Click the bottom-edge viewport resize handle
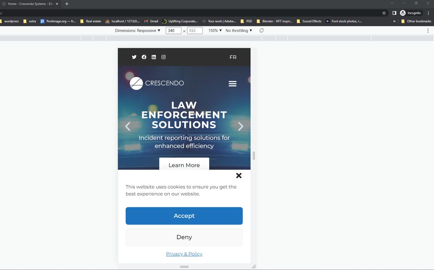434x270 pixels. 184,267
